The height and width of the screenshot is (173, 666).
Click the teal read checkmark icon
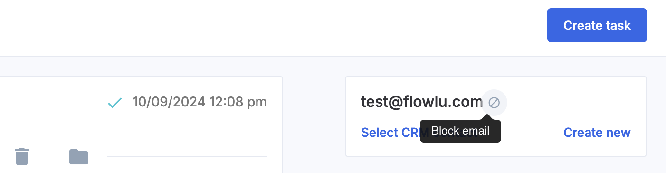pyautogui.click(x=115, y=102)
